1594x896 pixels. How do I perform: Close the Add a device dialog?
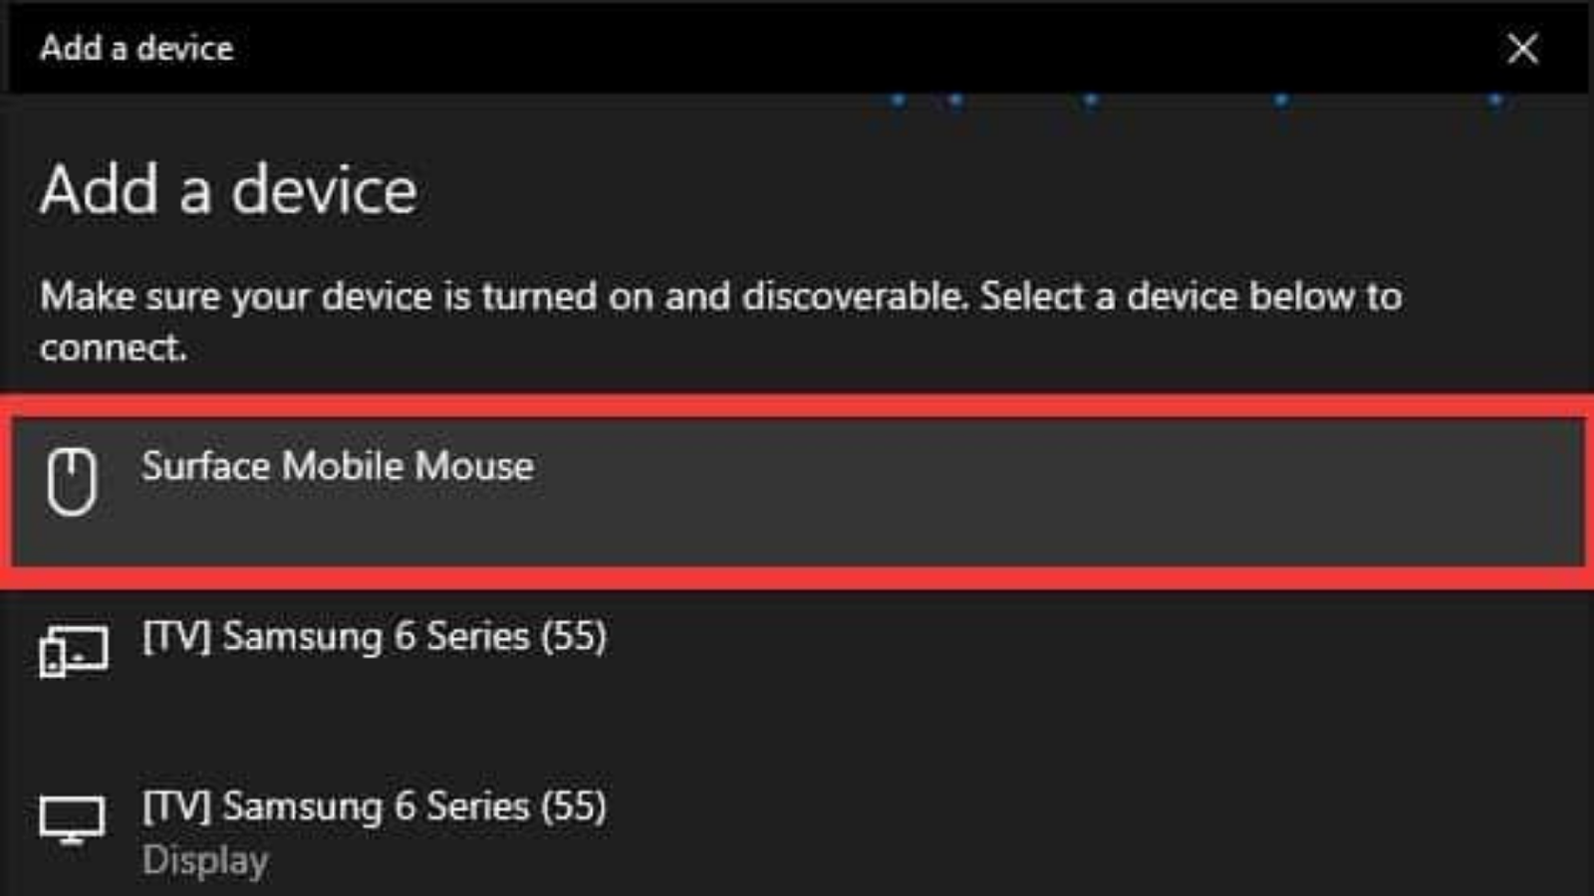(1522, 48)
